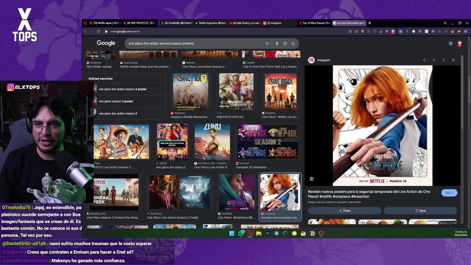This screenshot has height=265, width=471.
Task: Open the ZORO Fandom wiki thumbnail
Action: (212, 142)
